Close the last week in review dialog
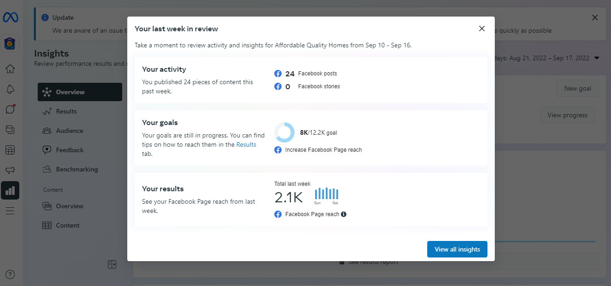 tap(481, 29)
